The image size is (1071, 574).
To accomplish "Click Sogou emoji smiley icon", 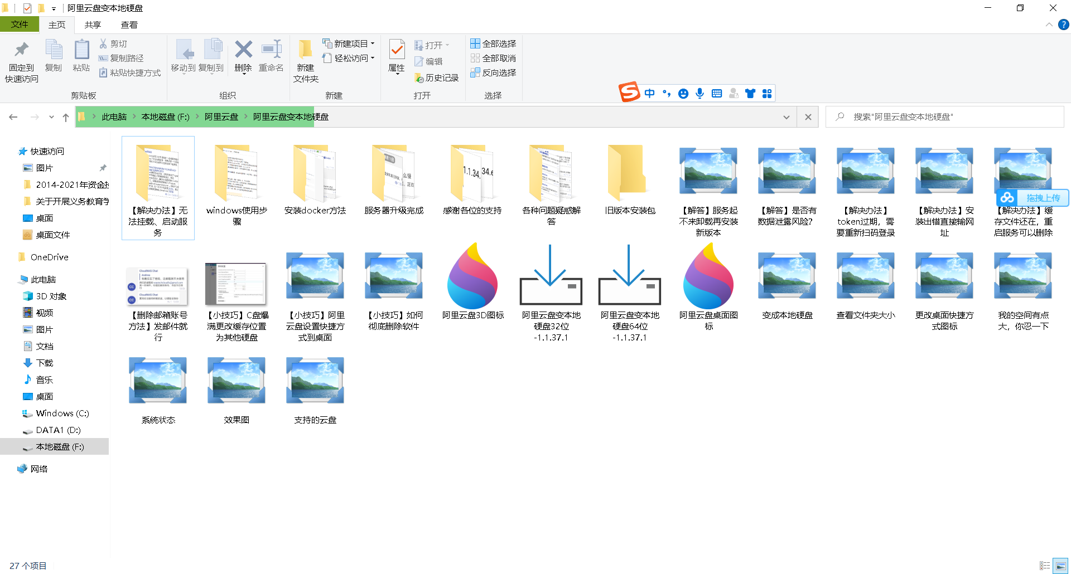I will pyautogui.click(x=683, y=94).
